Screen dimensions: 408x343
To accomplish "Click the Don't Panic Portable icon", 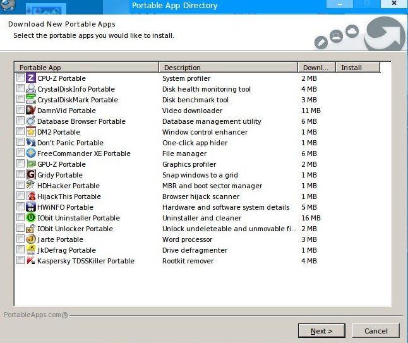I will pos(31,142).
